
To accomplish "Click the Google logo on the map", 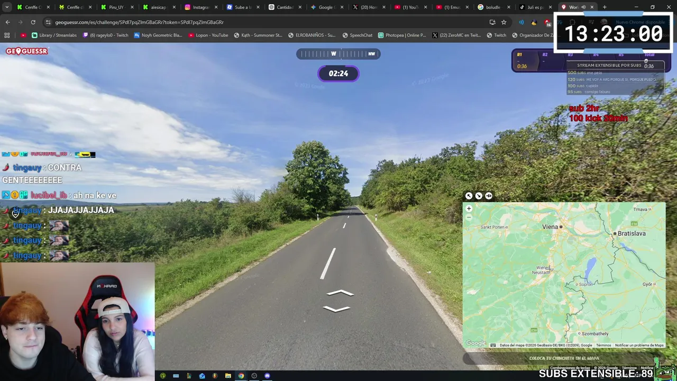I will pos(475,343).
